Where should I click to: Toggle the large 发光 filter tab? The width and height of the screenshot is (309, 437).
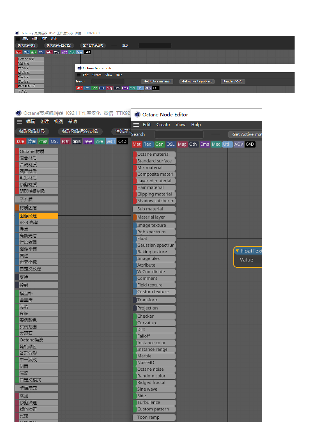point(88,141)
